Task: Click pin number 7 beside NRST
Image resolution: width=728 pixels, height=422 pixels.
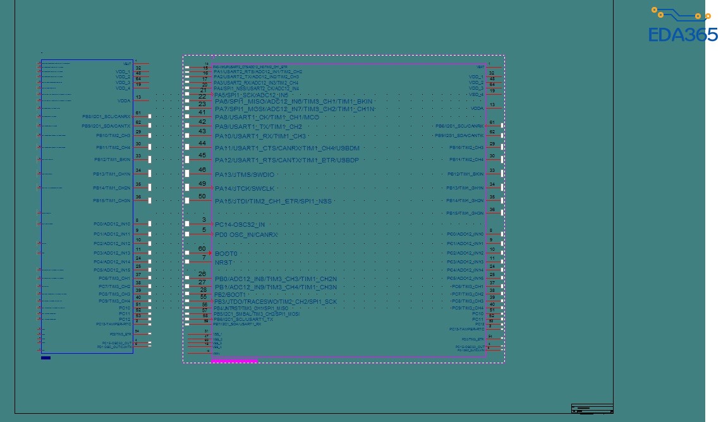Action: [x=204, y=258]
